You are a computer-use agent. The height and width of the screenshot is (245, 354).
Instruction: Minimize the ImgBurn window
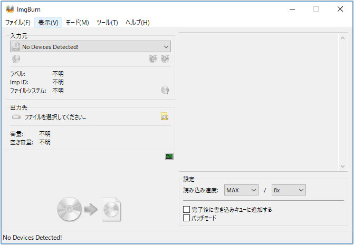pyautogui.click(x=292, y=9)
